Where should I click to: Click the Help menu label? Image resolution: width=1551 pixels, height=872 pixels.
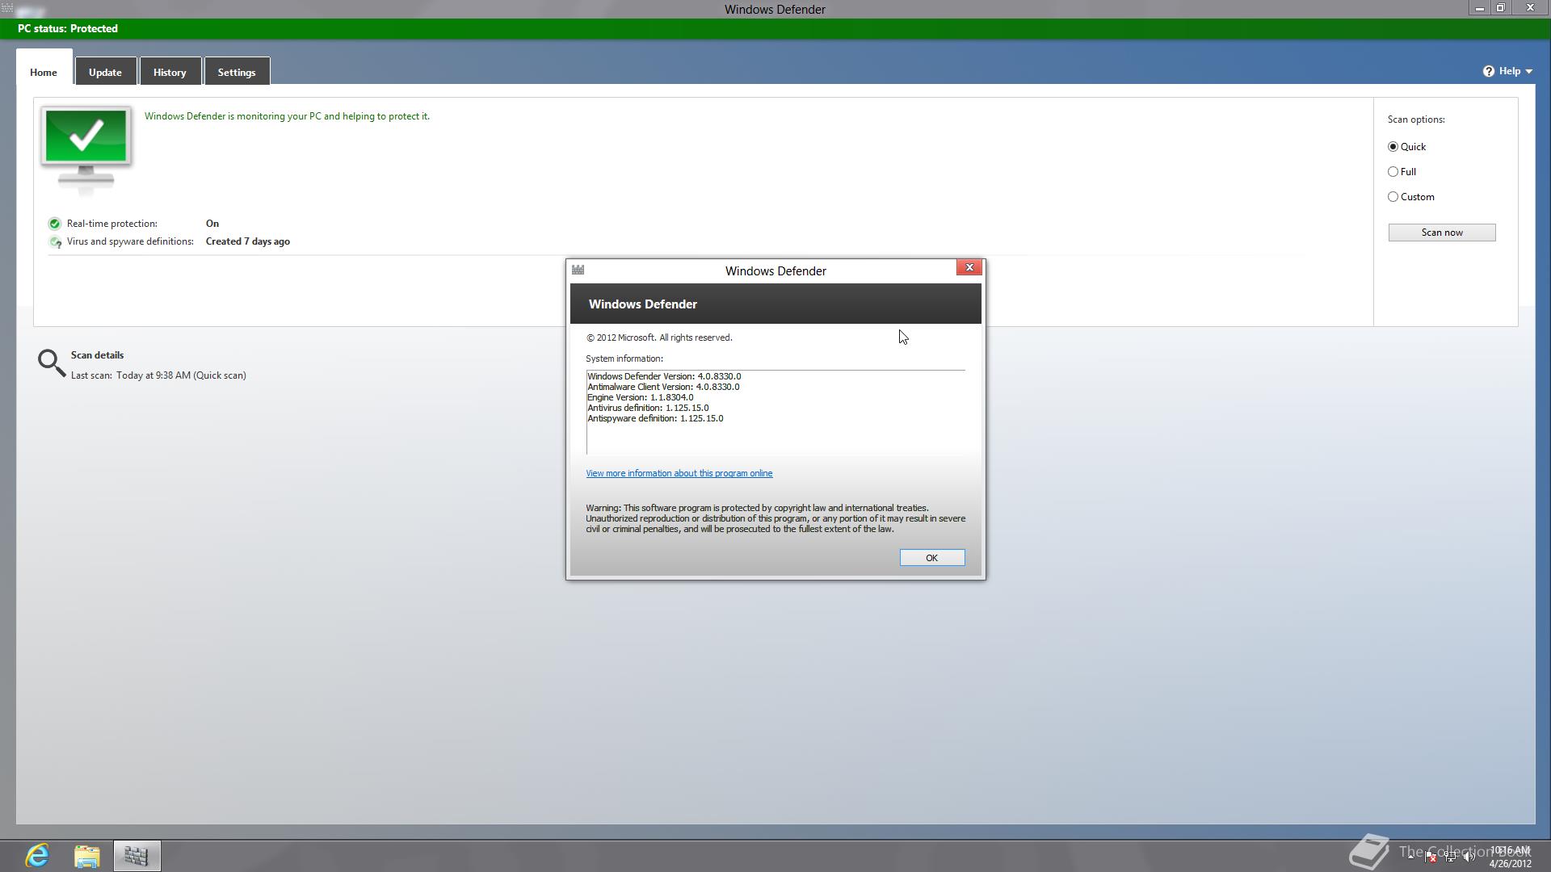[1510, 71]
